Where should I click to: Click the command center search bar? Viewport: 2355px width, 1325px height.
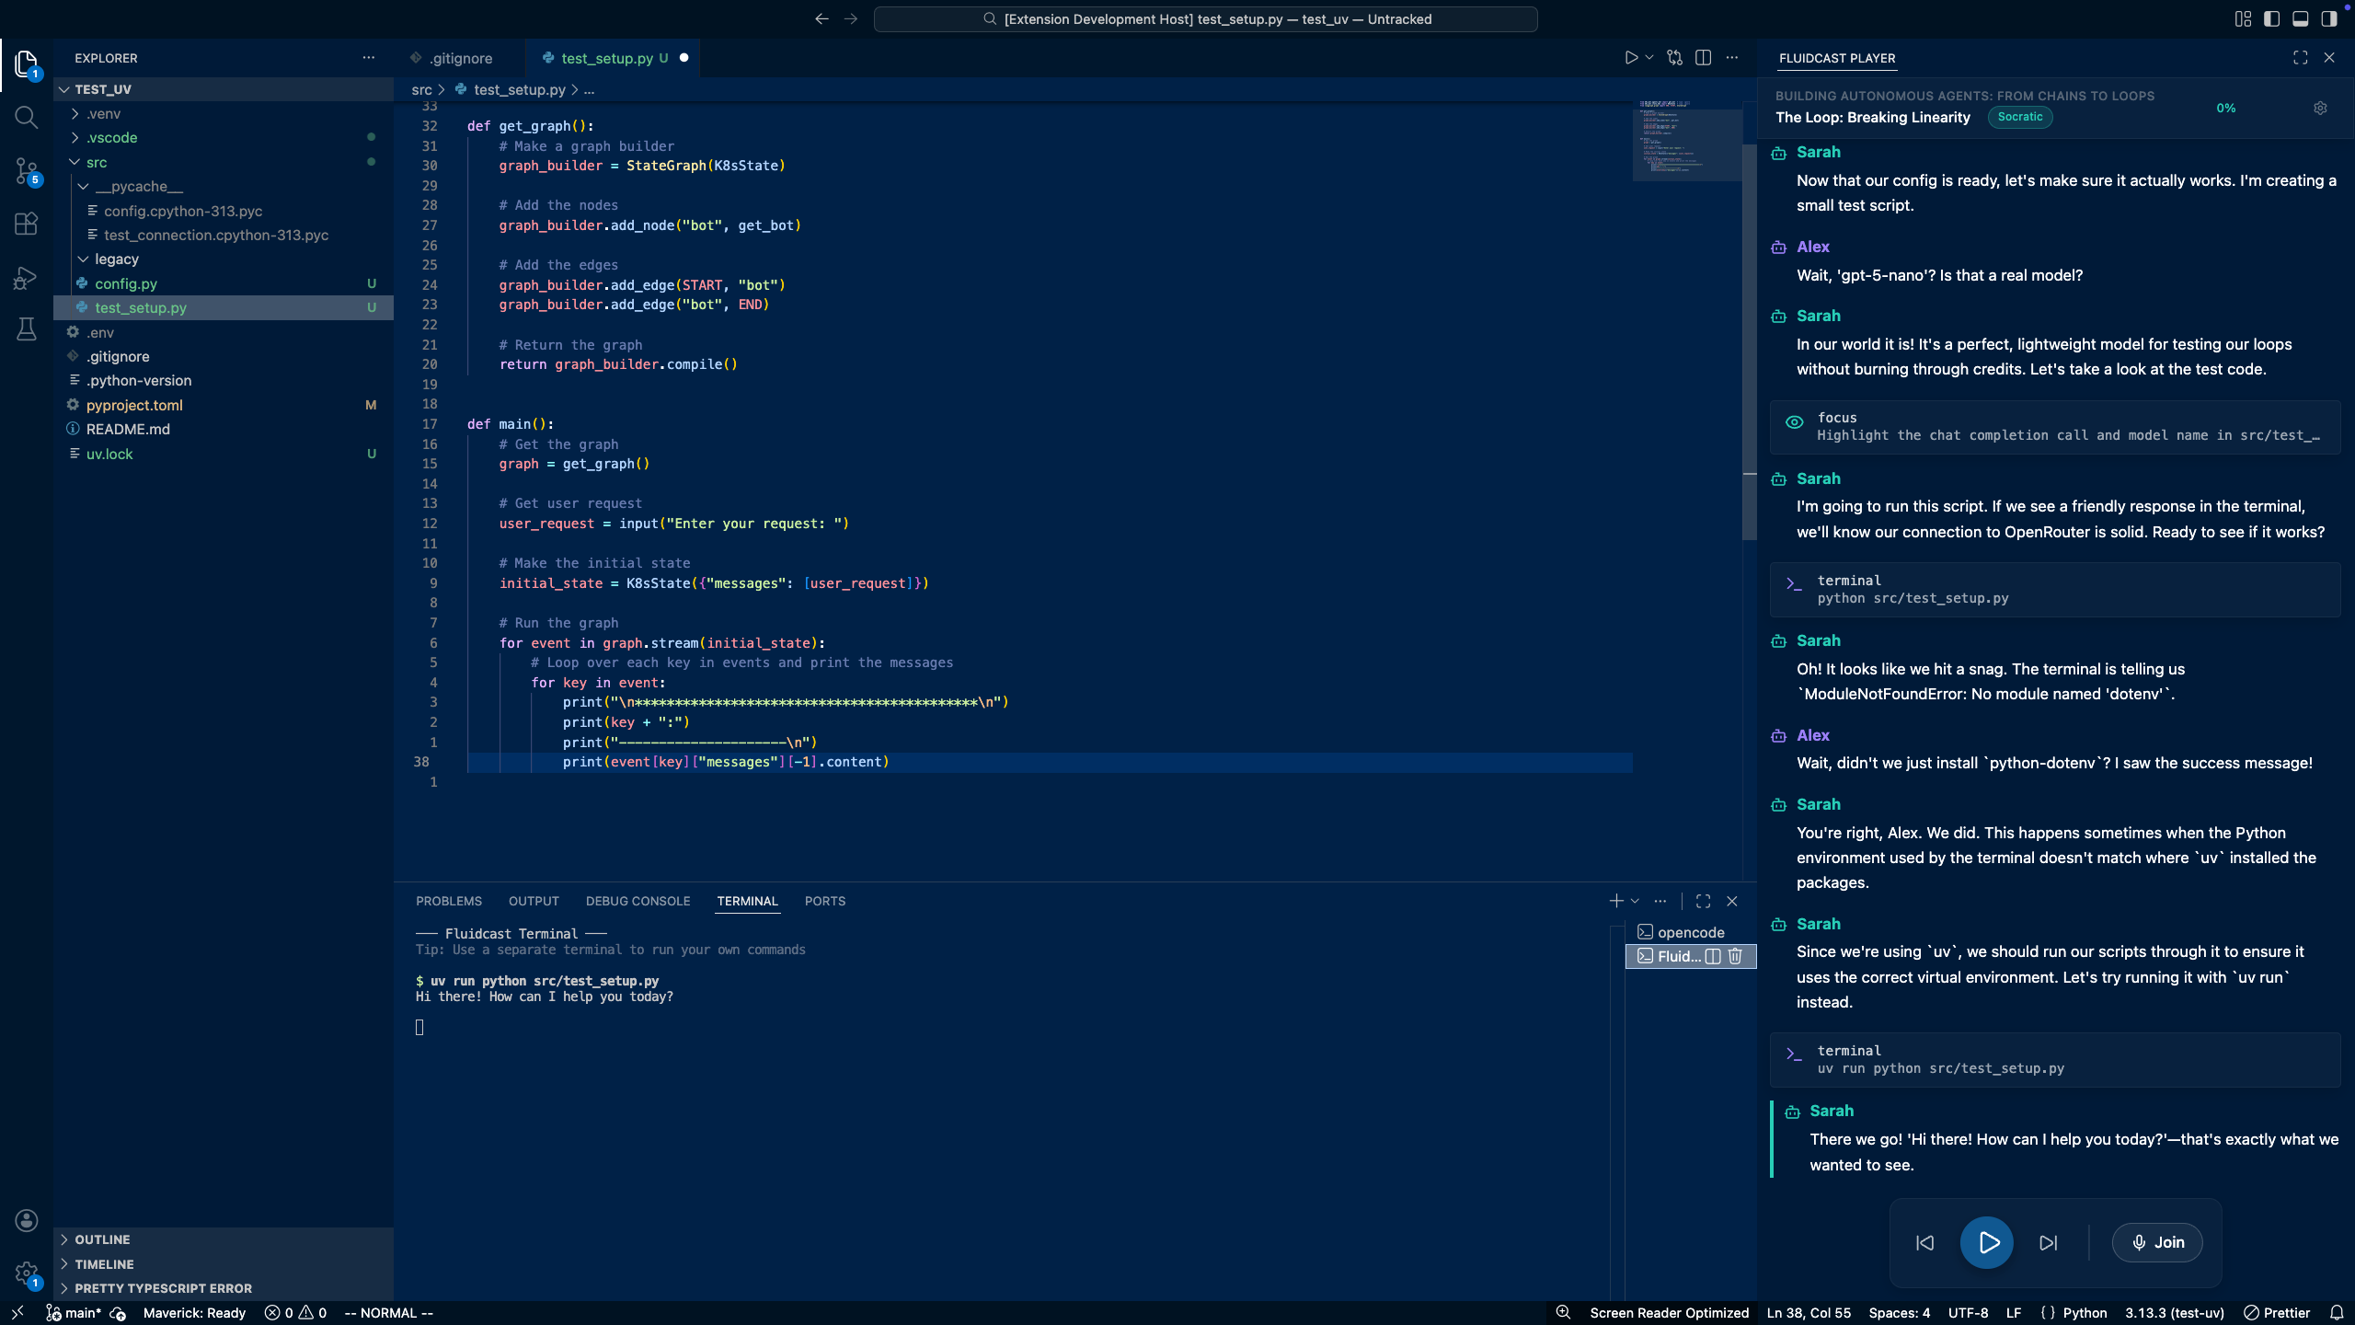point(1206,18)
